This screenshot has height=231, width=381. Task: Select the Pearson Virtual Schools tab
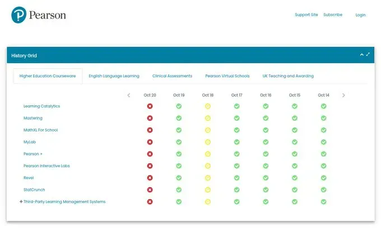tap(227, 76)
